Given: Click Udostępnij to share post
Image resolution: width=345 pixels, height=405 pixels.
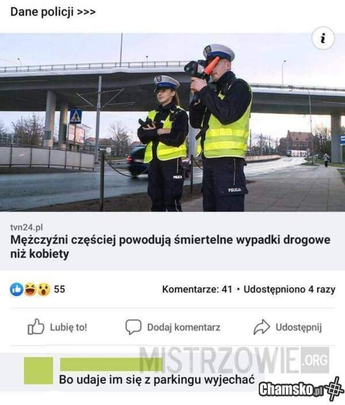Looking at the screenshot, I should pos(298,327).
